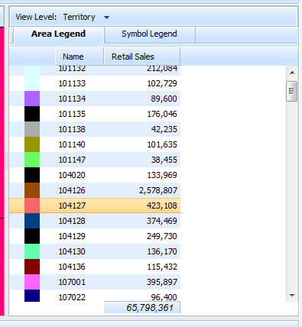The width and height of the screenshot is (302, 327).
Task: Click the dark blue swatch for 104128
Action: pyautogui.click(x=32, y=221)
